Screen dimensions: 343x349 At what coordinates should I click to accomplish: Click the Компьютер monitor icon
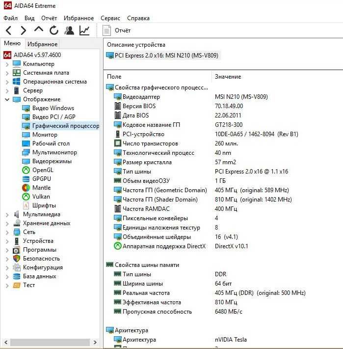coord(17,64)
